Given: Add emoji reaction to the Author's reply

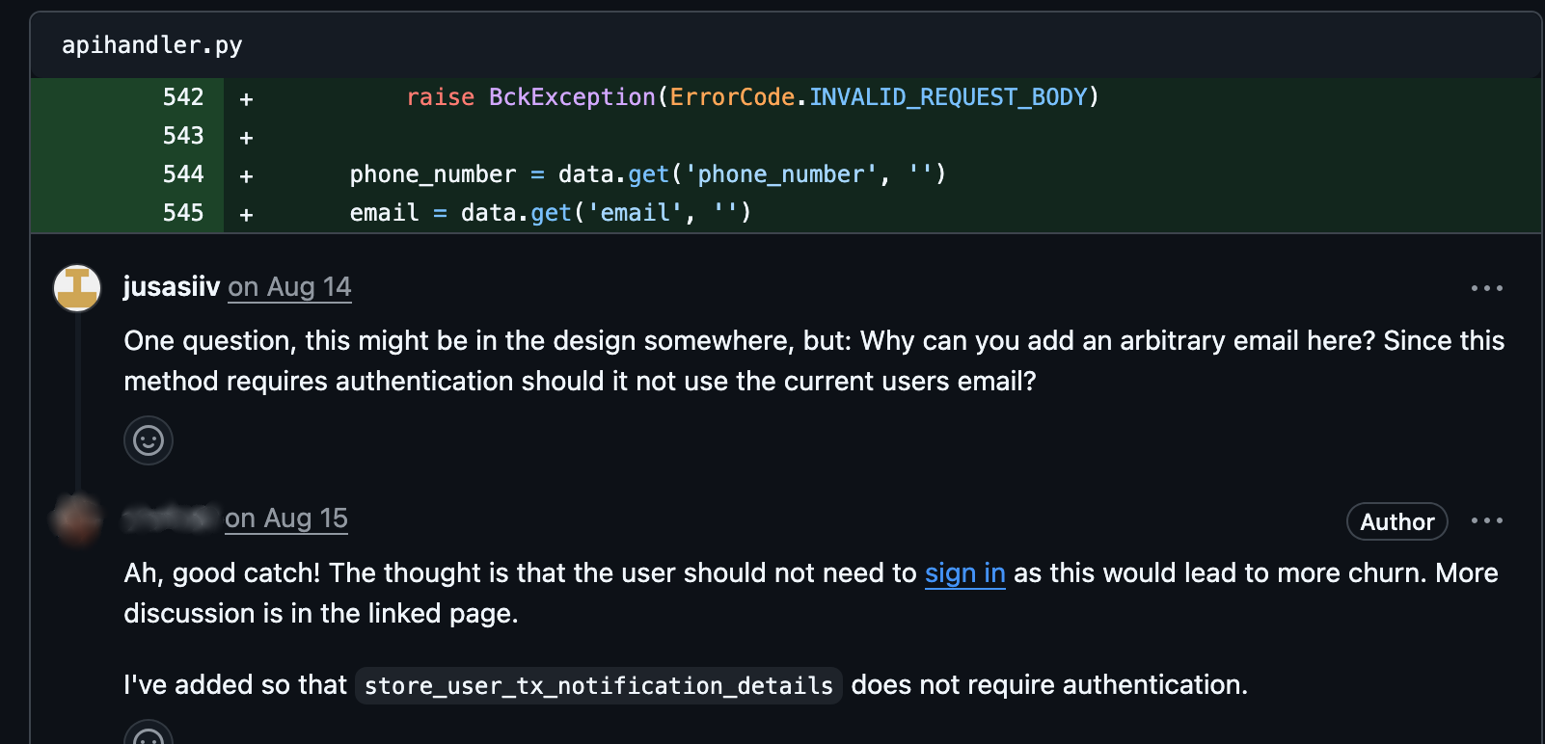Looking at the screenshot, I should pos(149,737).
